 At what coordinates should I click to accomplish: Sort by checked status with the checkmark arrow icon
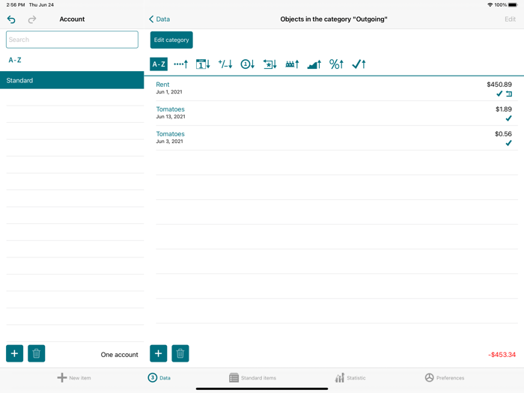tap(359, 64)
